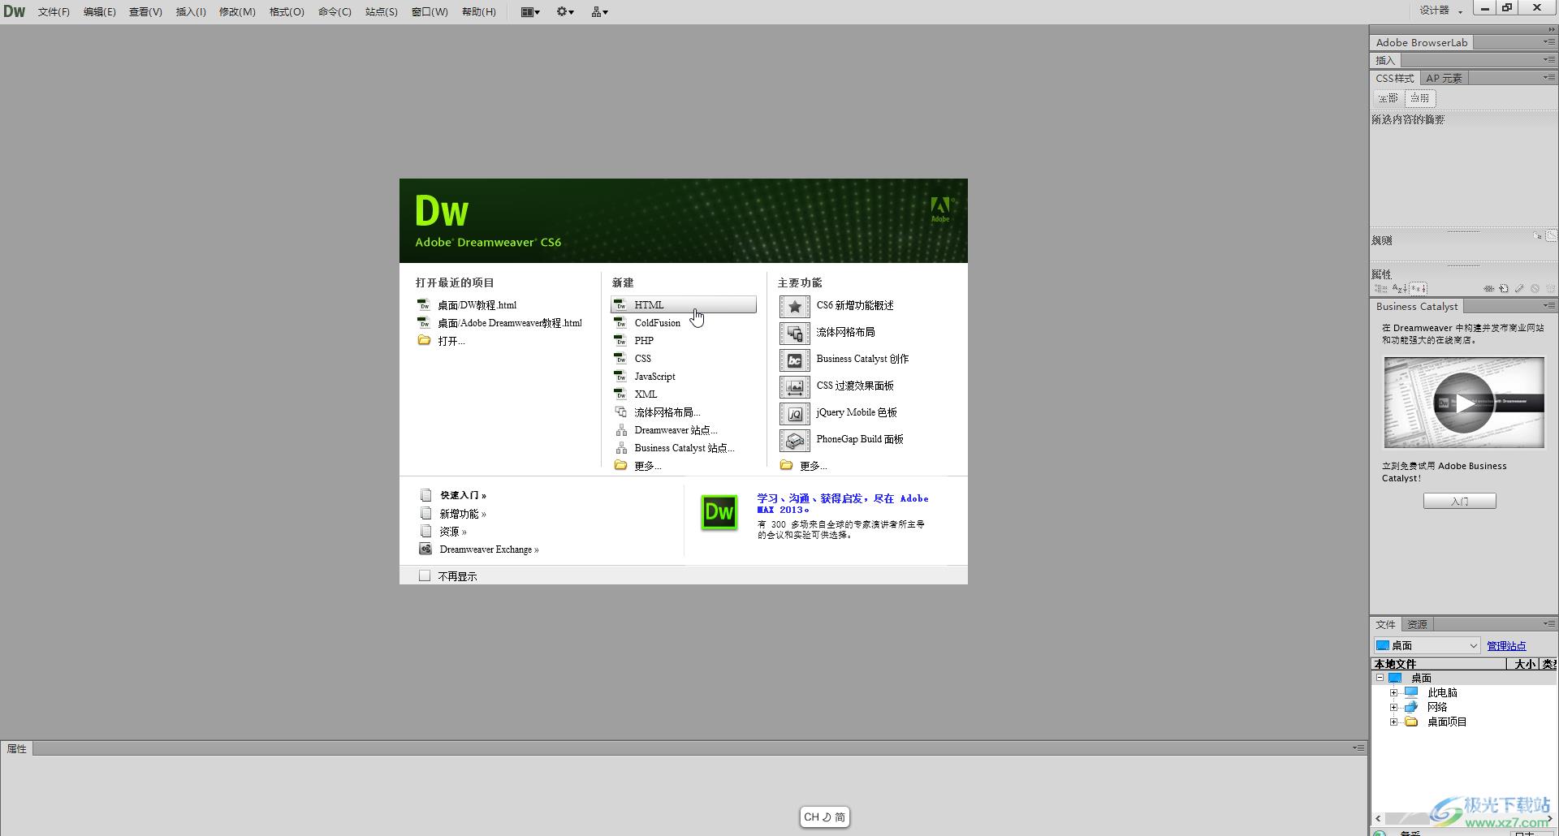
Task: Open the CSS样式 panel options menu
Action: pyautogui.click(x=1549, y=78)
